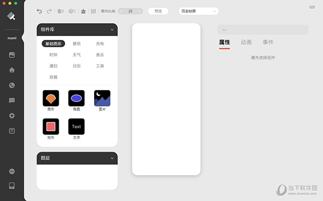Pick the orange 扇形 fan shape component

[51, 98]
